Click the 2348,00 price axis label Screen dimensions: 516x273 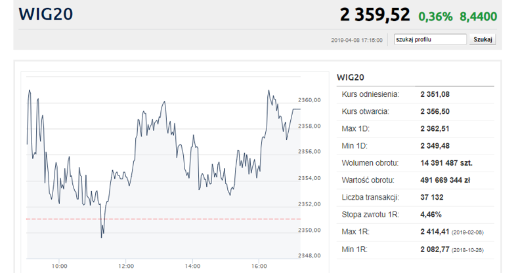tap(309, 255)
